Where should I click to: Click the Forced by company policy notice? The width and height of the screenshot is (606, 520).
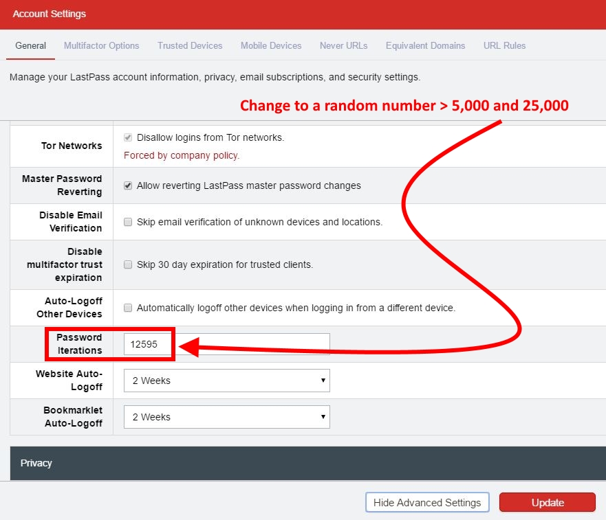[180, 155]
